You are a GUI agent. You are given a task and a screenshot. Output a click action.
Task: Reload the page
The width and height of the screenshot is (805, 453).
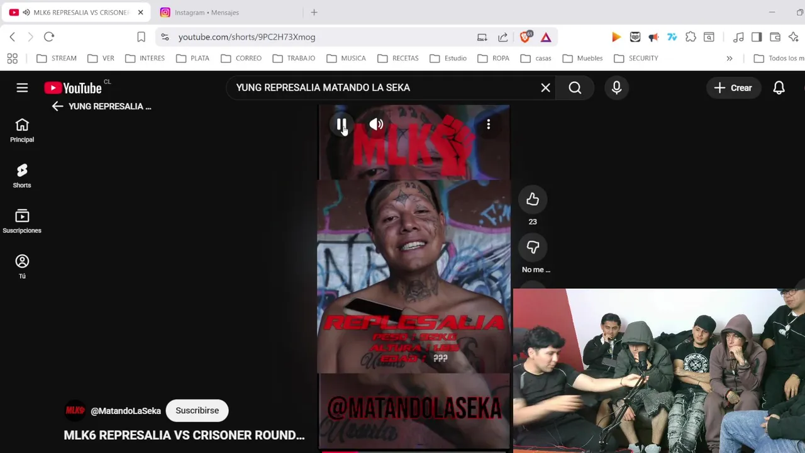pyautogui.click(x=49, y=37)
